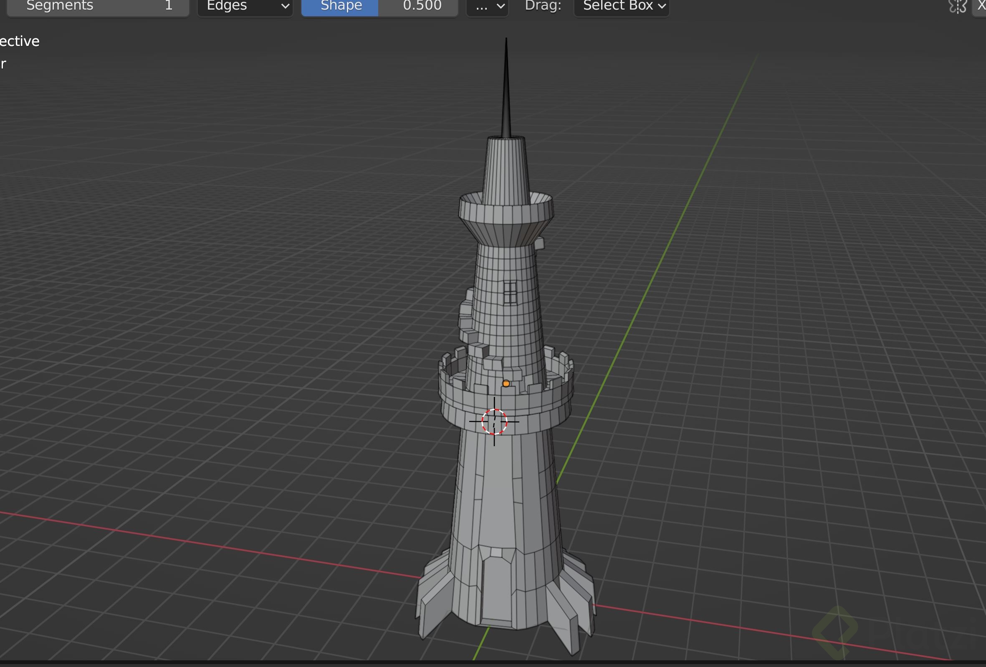Screen dimensions: 986x667
Task: Click the red X axis line
Action: (212, 545)
